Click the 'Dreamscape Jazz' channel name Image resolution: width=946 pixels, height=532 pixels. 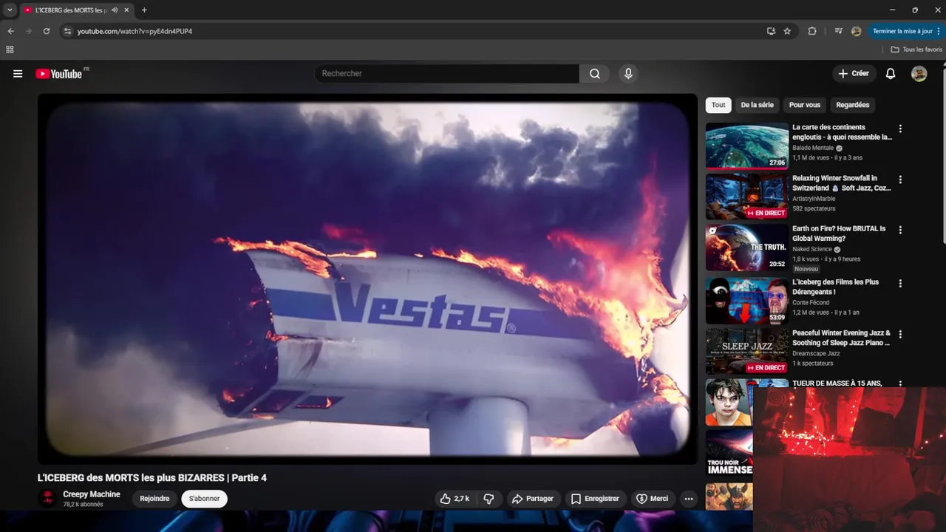point(816,353)
